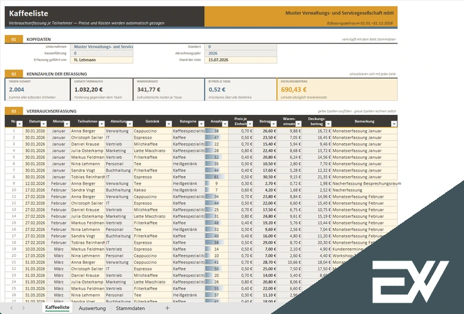Select the Unternehmen field with Muster Verwaltungs
Image resolution: width=464 pixels, height=314 pixels.
[101, 46]
